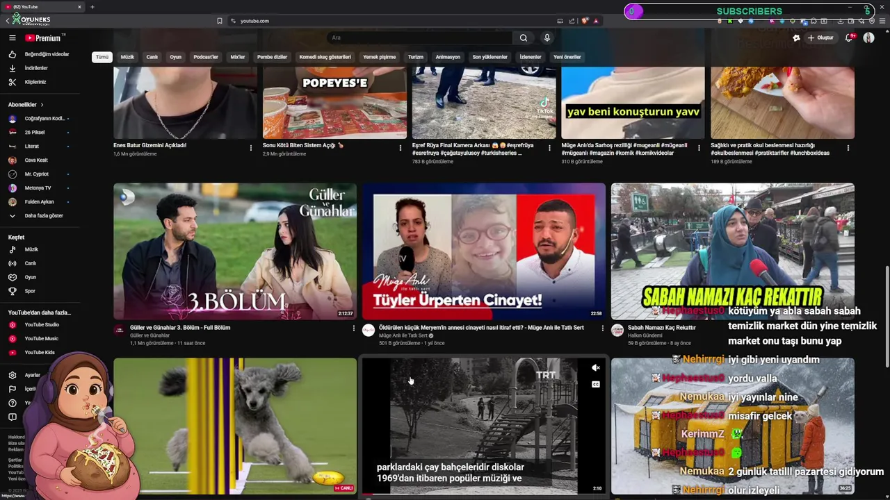890x500 pixels.
Task: Open Spor trophy icon in sidebar
Action: pyautogui.click(x=12, y=291)
